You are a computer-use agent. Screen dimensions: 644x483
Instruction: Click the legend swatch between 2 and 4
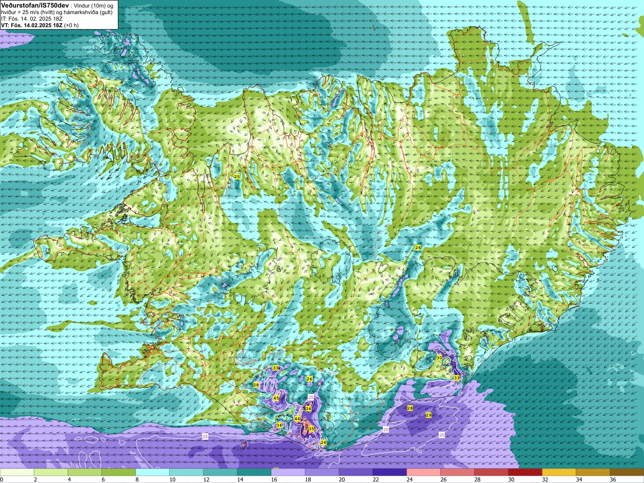51,472
